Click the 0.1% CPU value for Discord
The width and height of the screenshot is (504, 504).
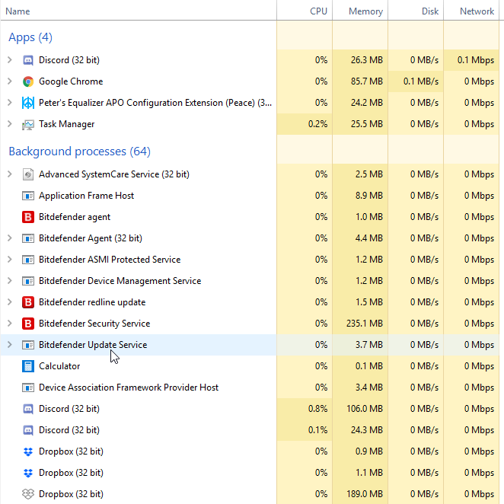(x=317, y=430)
